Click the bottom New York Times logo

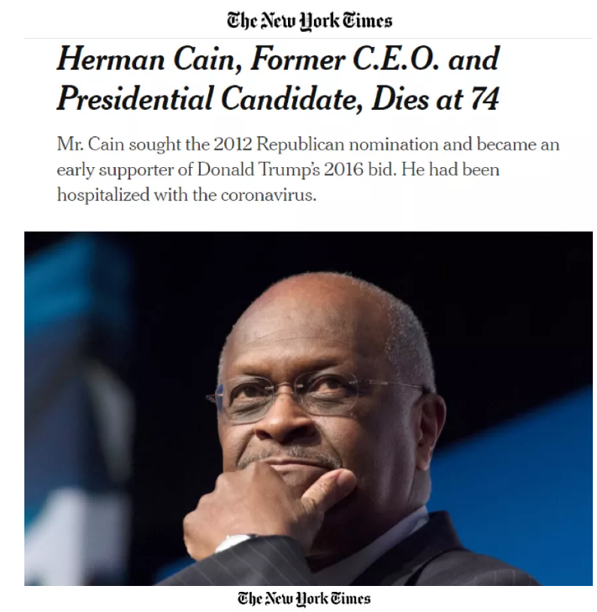(304, 598)
